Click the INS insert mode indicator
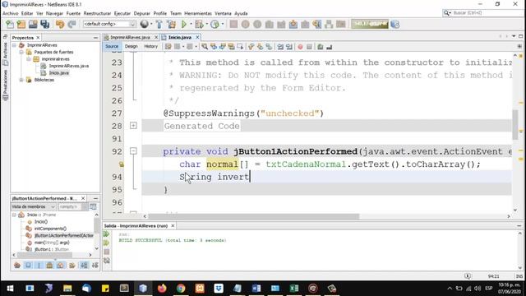The width and height of the screenshot is (526, 296). (x=519, y=276)
